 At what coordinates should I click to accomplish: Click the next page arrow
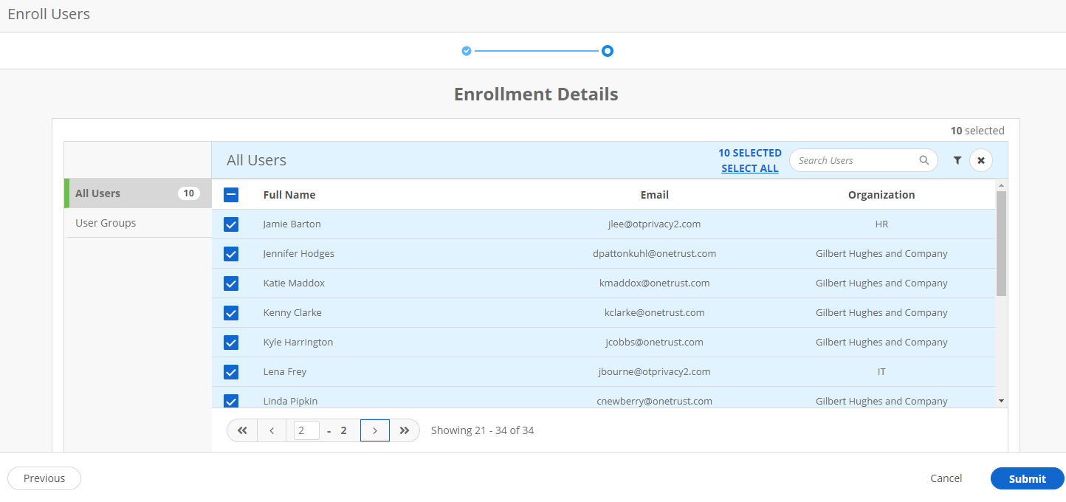(375, 430)
